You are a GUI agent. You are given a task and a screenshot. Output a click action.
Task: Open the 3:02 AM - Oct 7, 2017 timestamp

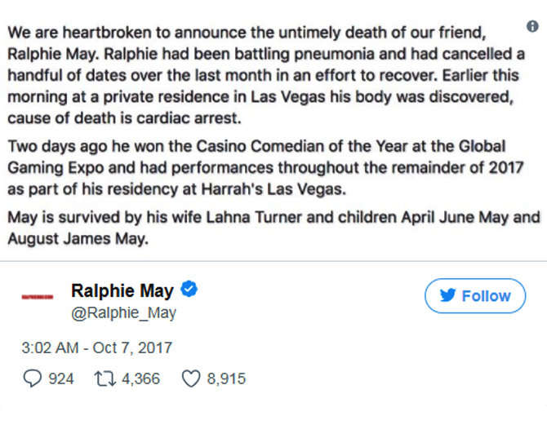[97, 348]
